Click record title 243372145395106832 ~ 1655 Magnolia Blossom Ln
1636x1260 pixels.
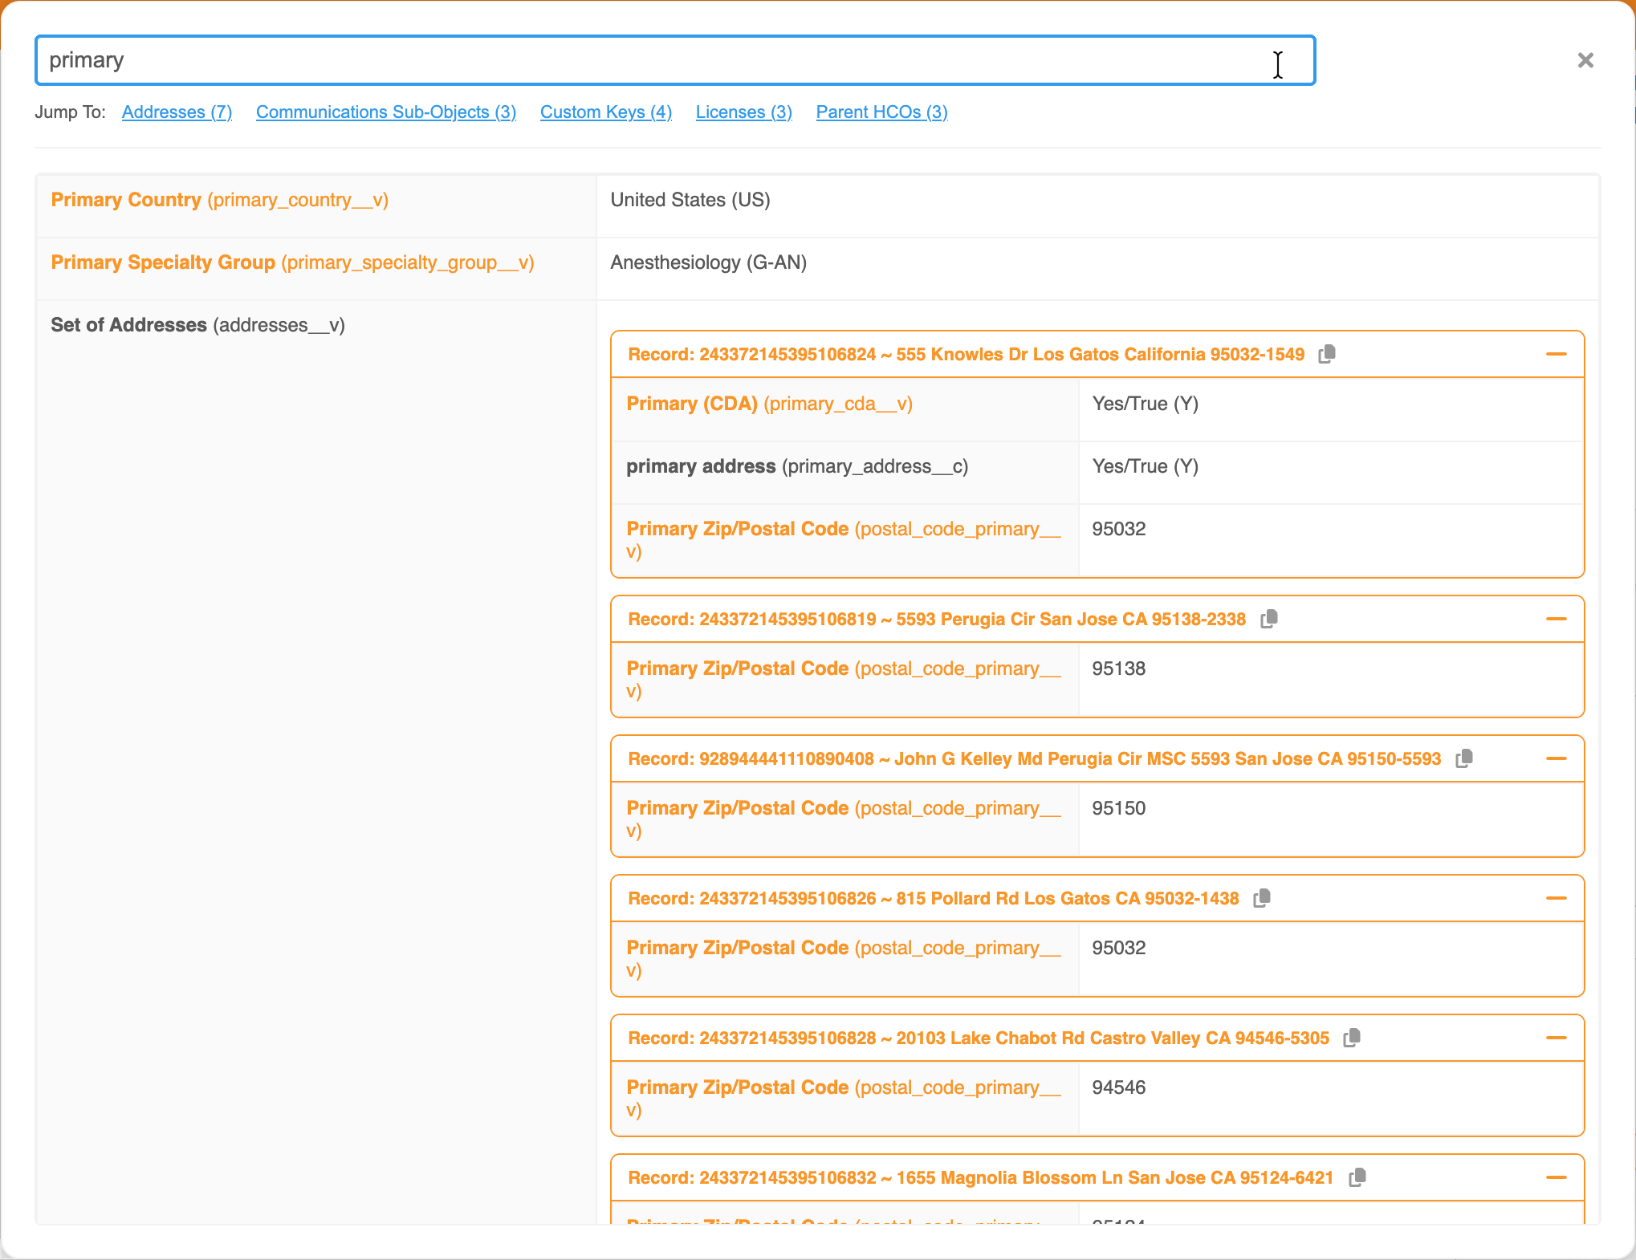(x=981, y=1177)
